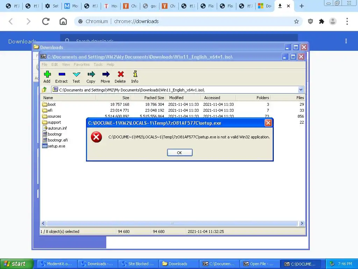Click OK in the error dialog
This screenshot has height=269, width=358.
point(180,153)
